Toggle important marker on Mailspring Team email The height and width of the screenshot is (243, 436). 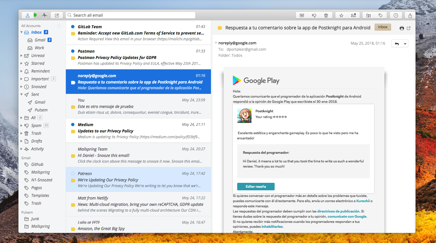(x=73, y=156)
